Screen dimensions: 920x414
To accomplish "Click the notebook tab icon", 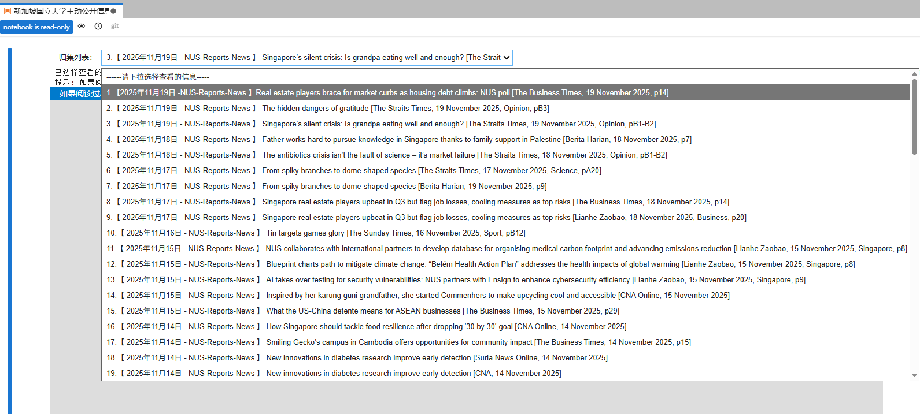I will click(x=8, y=10).
